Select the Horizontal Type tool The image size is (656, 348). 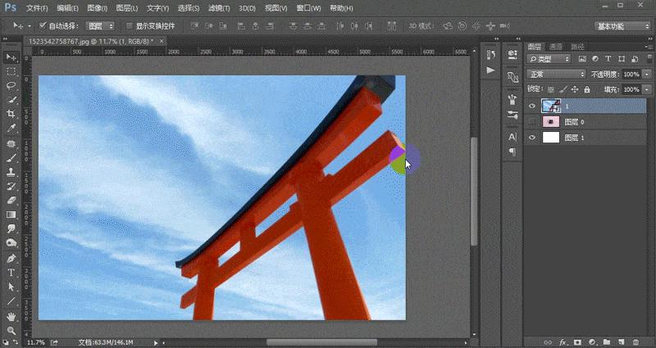tap(11, 273)
